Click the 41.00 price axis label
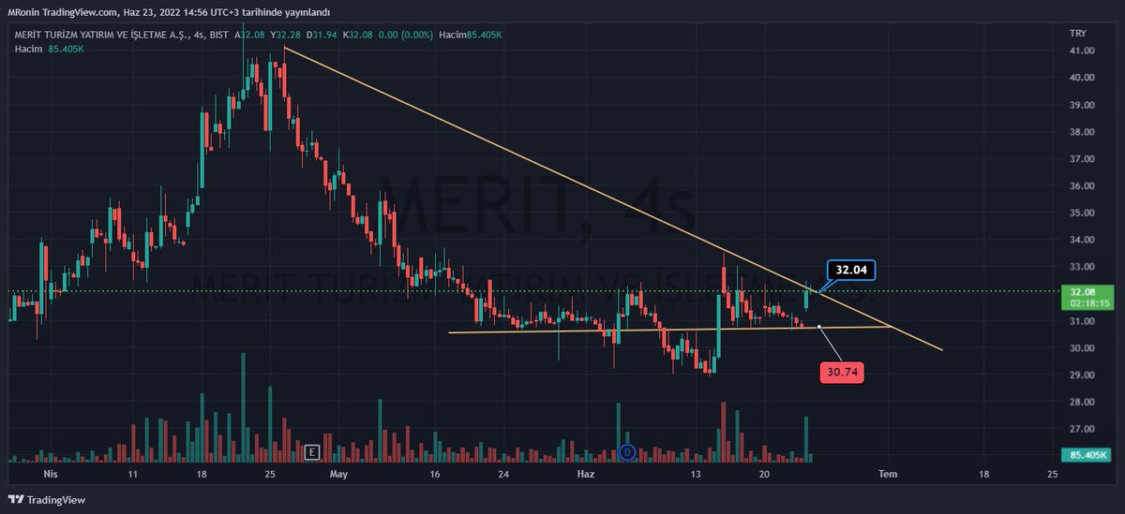Screen dimensions: 1125x514 (x=1082, y=51)
